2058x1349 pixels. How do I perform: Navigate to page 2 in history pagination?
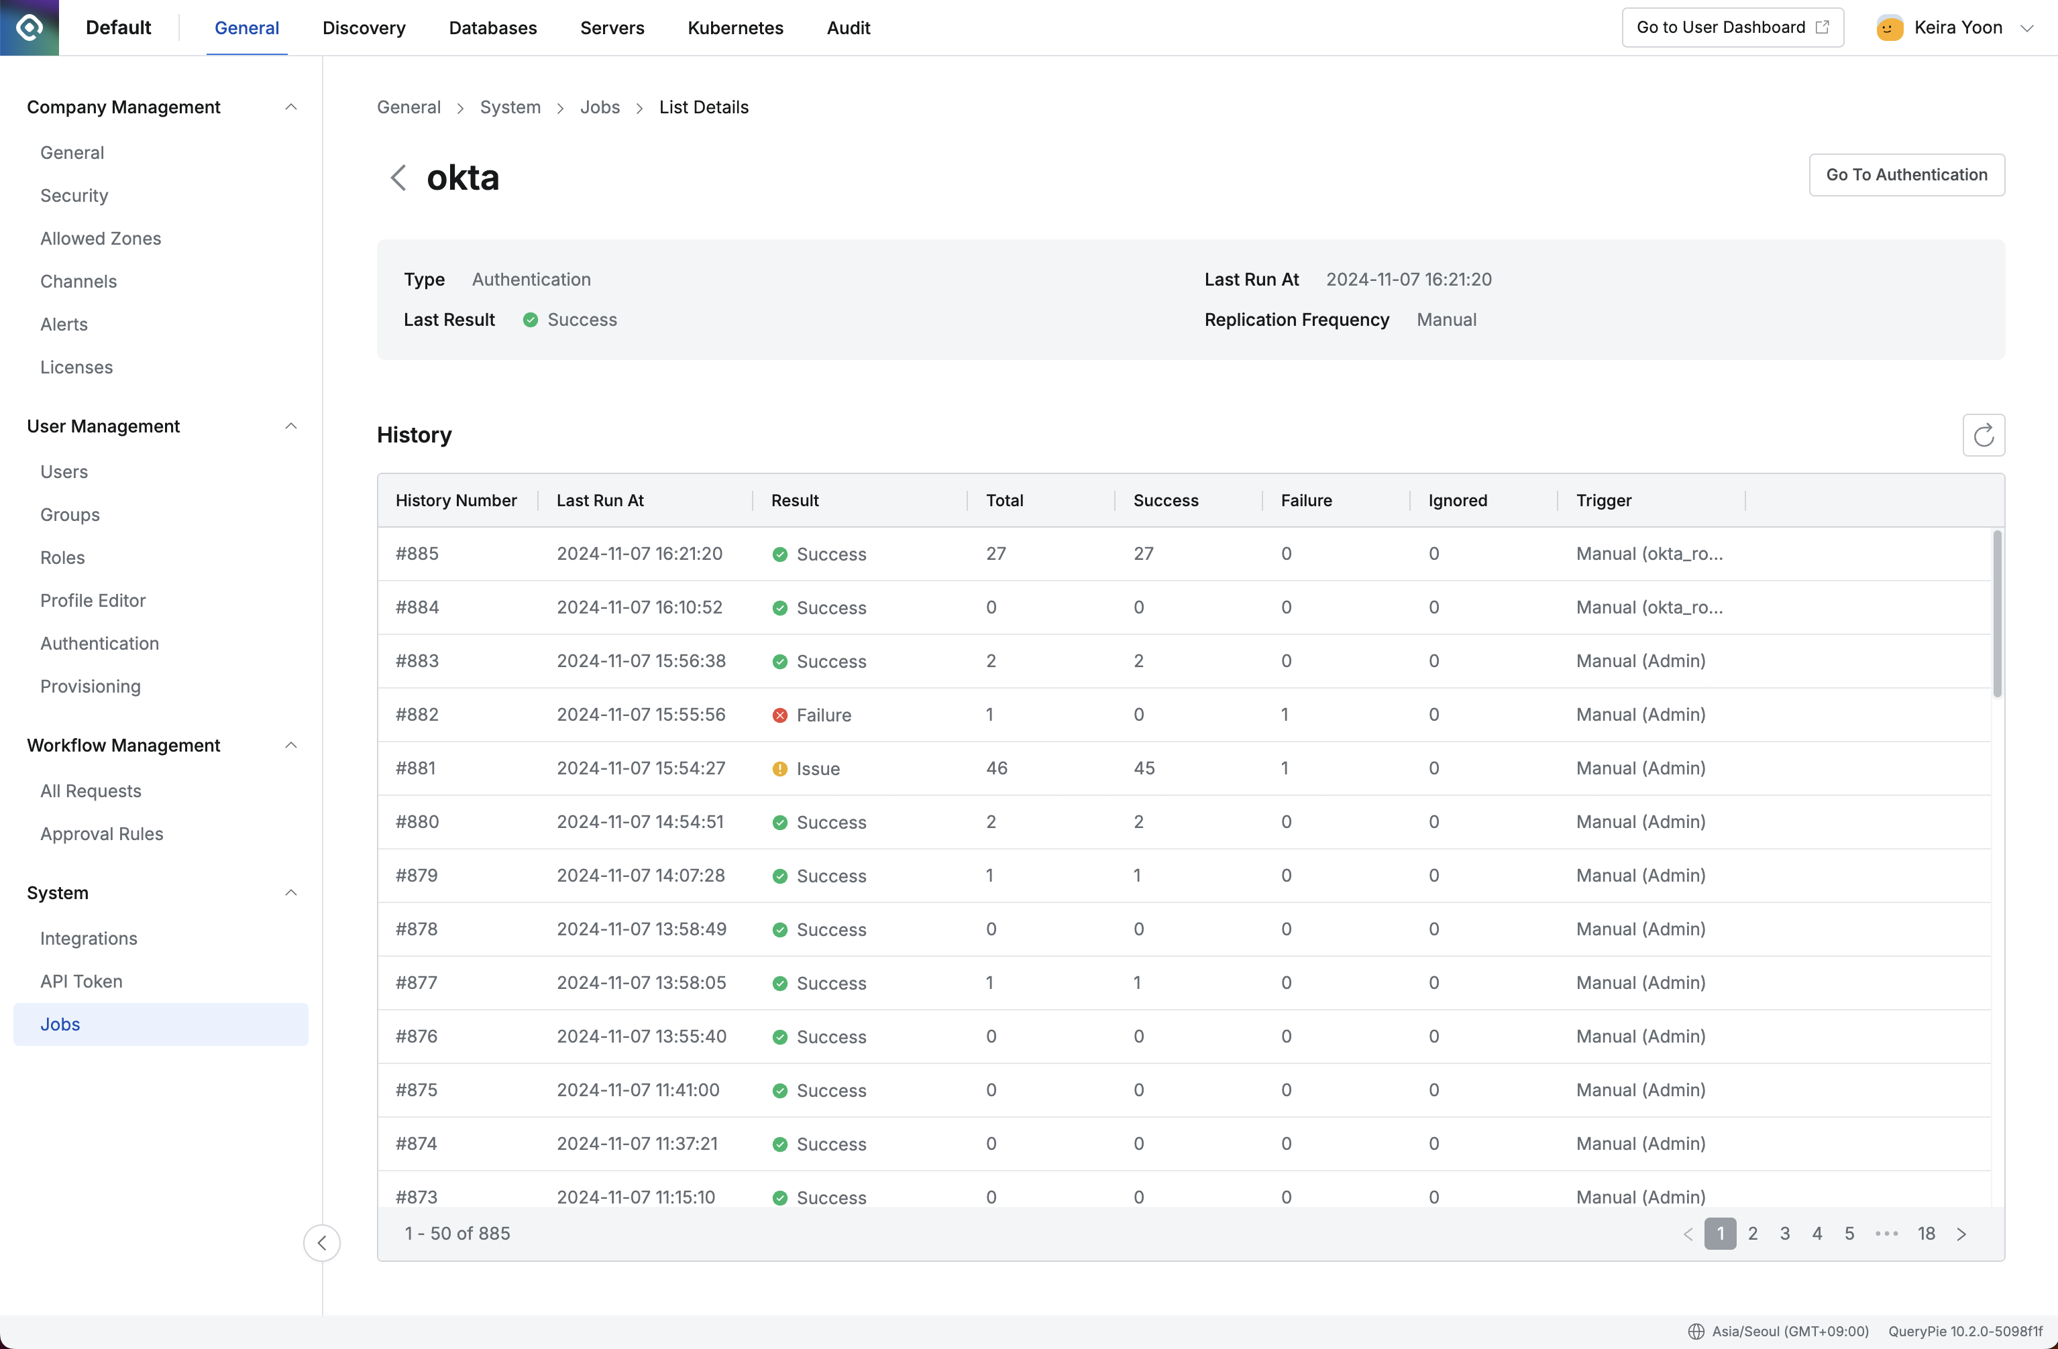[1752, 1233]
